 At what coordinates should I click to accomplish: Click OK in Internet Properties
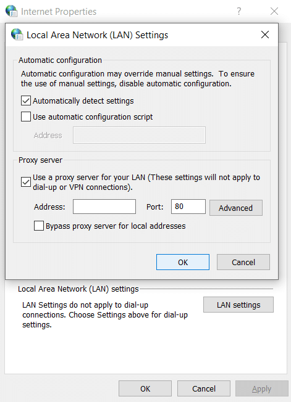[x=145, y=388]
